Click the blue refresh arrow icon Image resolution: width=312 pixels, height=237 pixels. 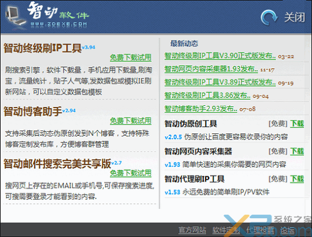(269, 18)
